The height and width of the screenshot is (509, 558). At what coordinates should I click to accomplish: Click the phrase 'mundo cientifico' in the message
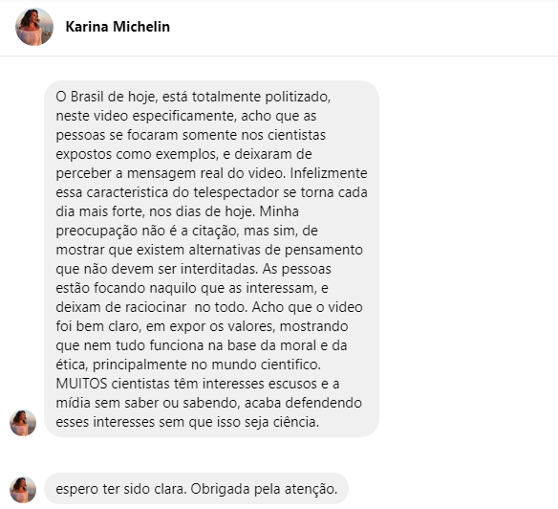click(x=267, y=365)
